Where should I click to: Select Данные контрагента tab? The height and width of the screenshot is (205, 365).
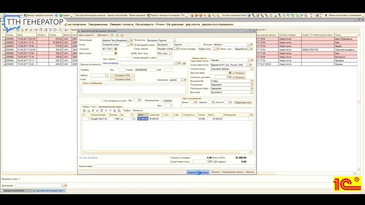[90, 64]
